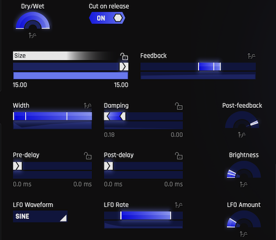This screenshot has height=240, width=276.
Task: Click the Damping slider right handle
Action: tap(123, 116)
